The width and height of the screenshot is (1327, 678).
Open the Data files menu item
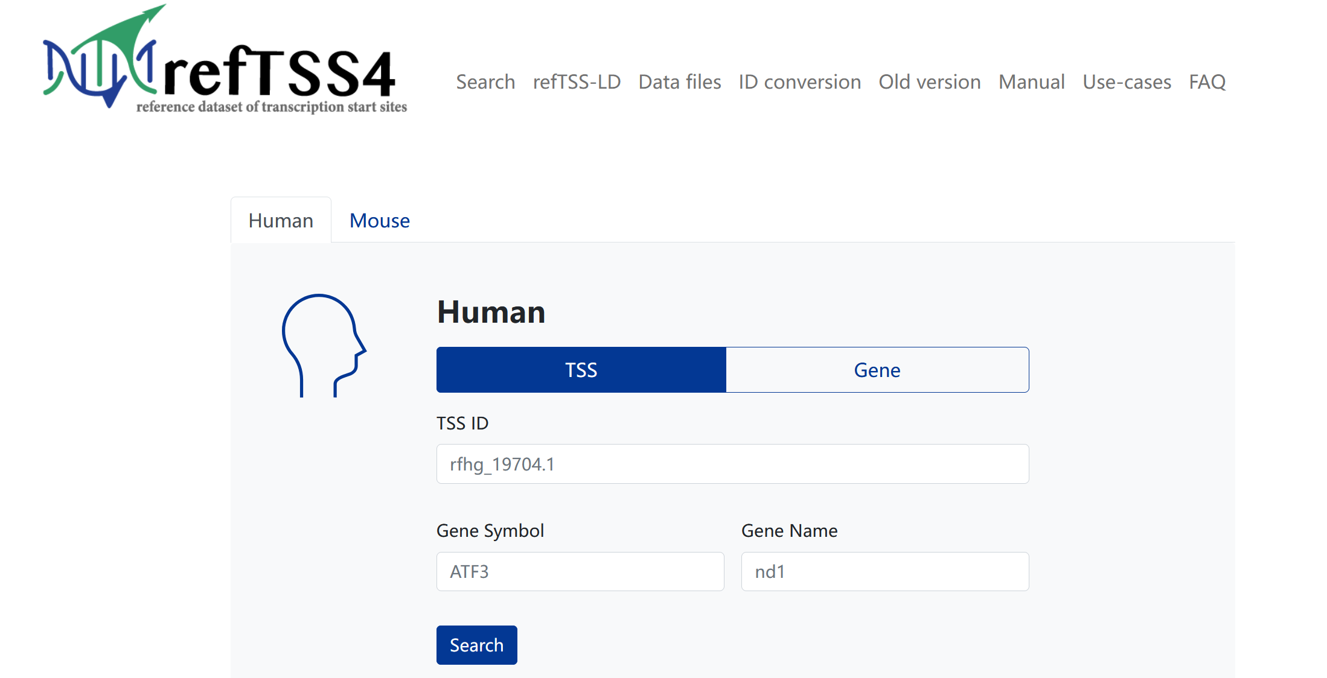click(x=679, y=82)
